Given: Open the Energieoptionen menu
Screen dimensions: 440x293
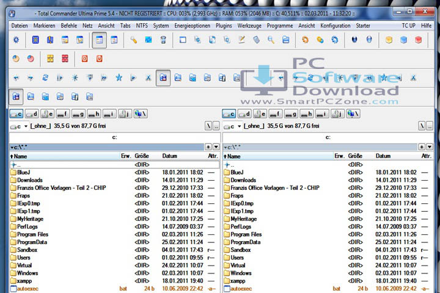Looking at the screenshot, I should click(x=193, y=26).
